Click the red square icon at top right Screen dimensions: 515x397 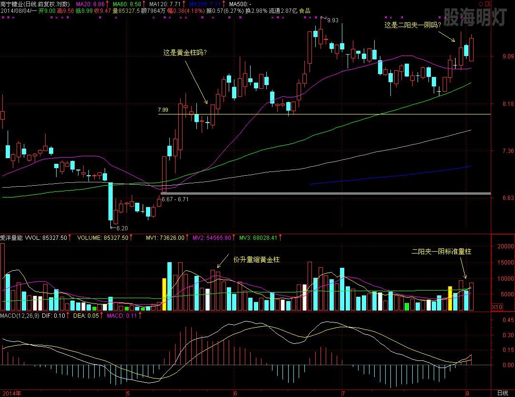click(486, 4)
